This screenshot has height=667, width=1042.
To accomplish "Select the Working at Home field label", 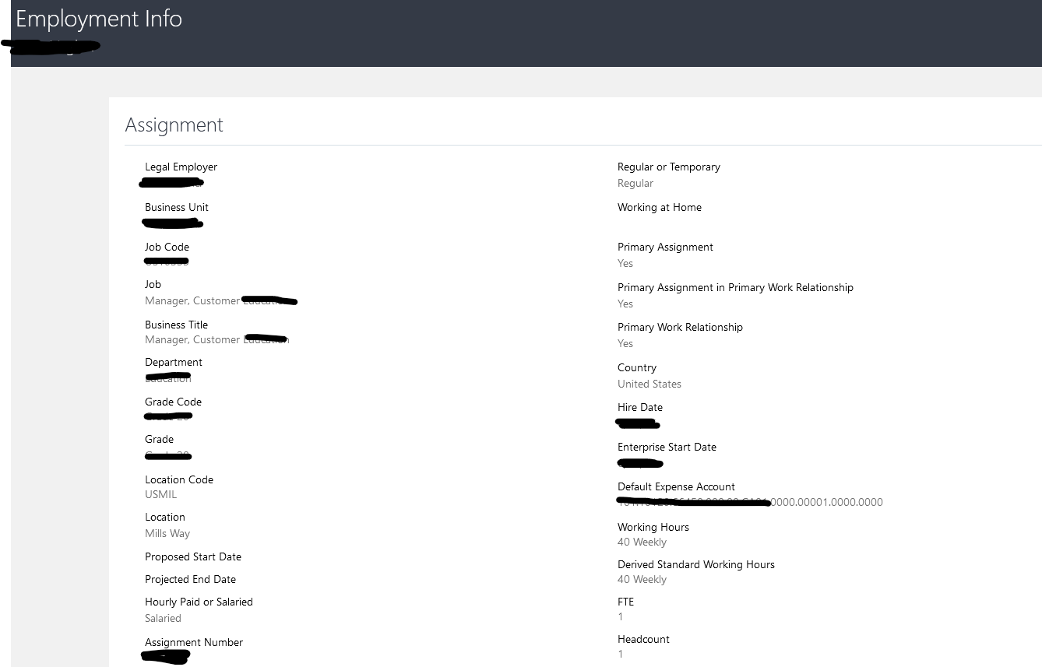I will 660,207.
